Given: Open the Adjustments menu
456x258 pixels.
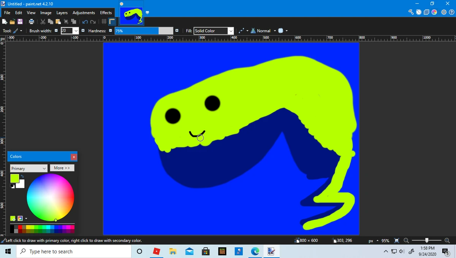Looking at the screenshot, I should [x=84, y=13].
